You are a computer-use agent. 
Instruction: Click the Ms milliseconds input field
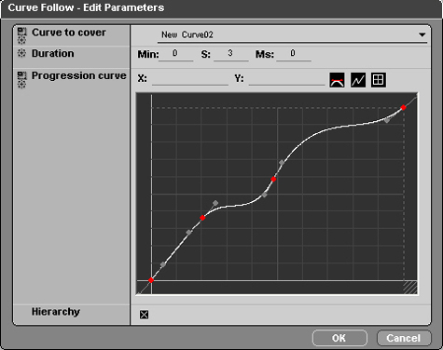click(x=294, y=54)
